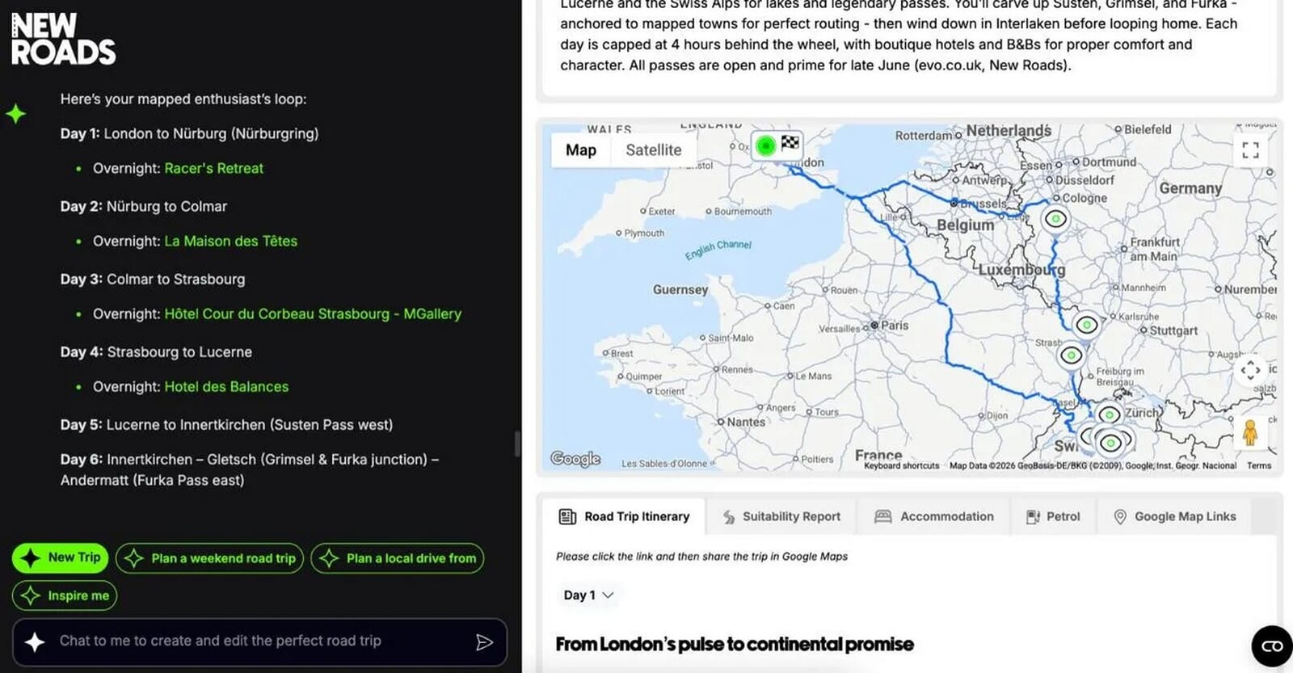
Task: Open Racer's Retreat hotel link
Action: coord(213,169)
